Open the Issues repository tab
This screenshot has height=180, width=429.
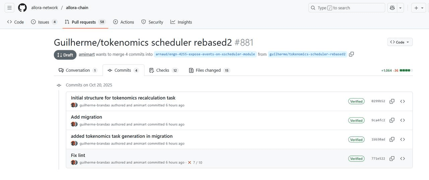(x=44, y=22)
